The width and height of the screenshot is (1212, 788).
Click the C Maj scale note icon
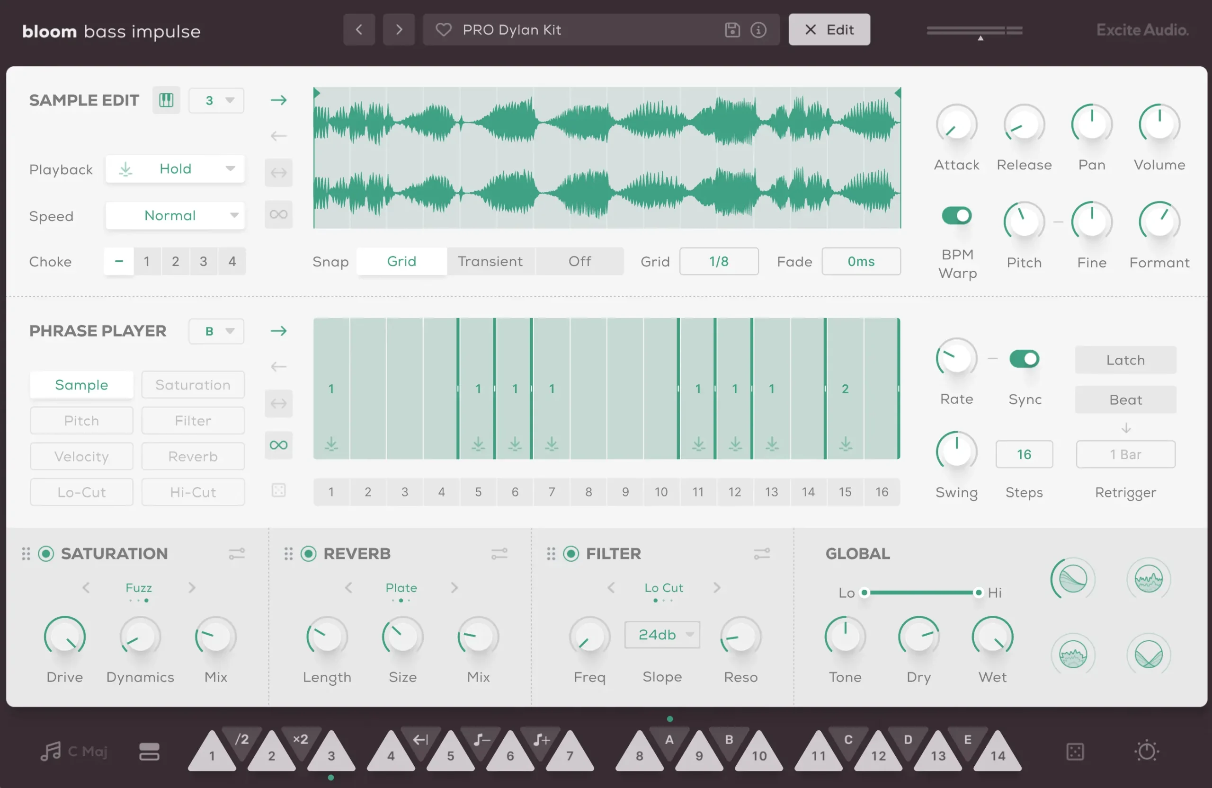pyautogui.click(x=51, y=752)
